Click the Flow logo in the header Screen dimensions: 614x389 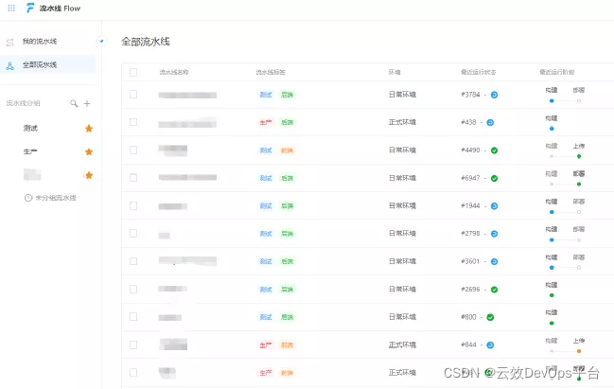(x=30, y=8)
